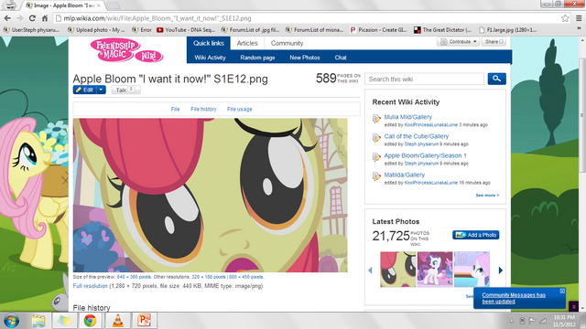This screenshot has height=329, width=586.
Task: Click the Share button
Action: 494,42
